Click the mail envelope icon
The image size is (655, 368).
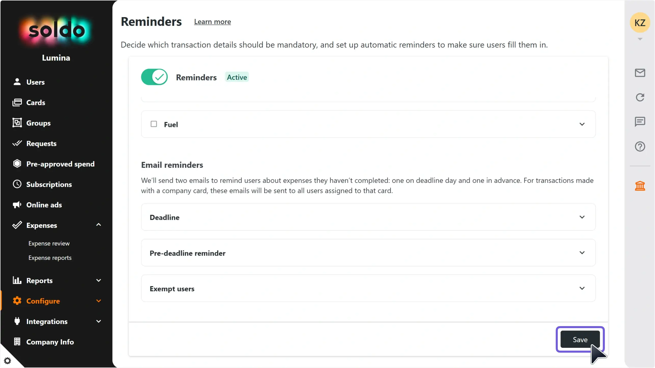tap(640, 73)
